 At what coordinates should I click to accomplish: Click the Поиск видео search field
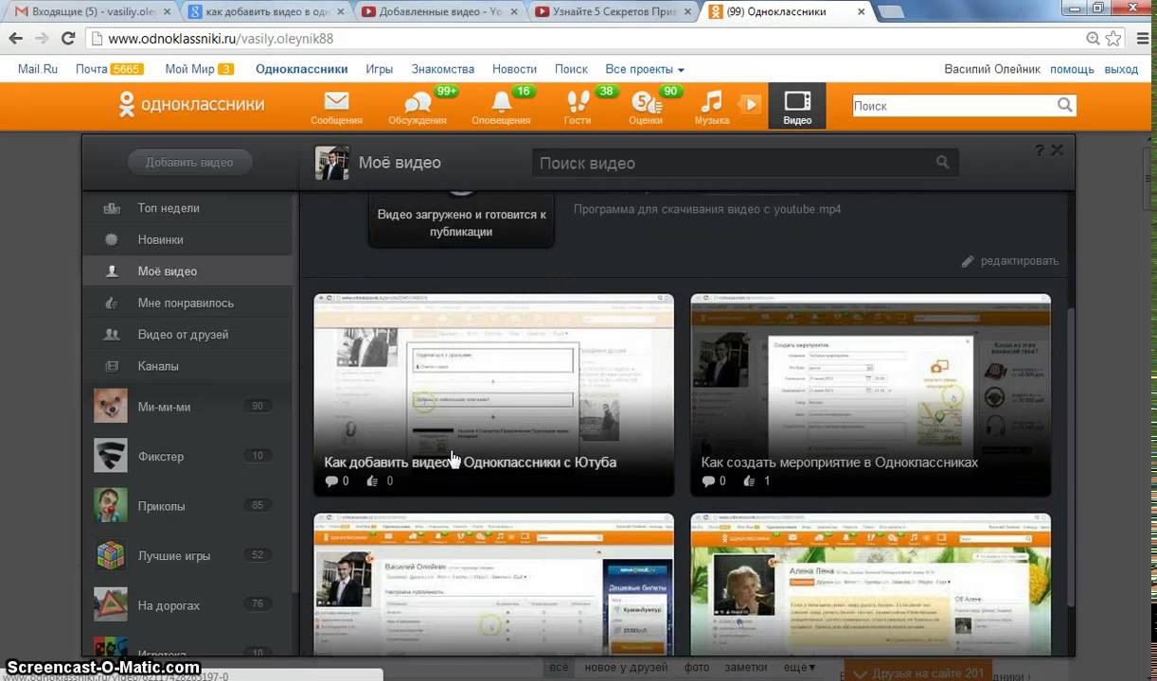(x=734, y=163)
